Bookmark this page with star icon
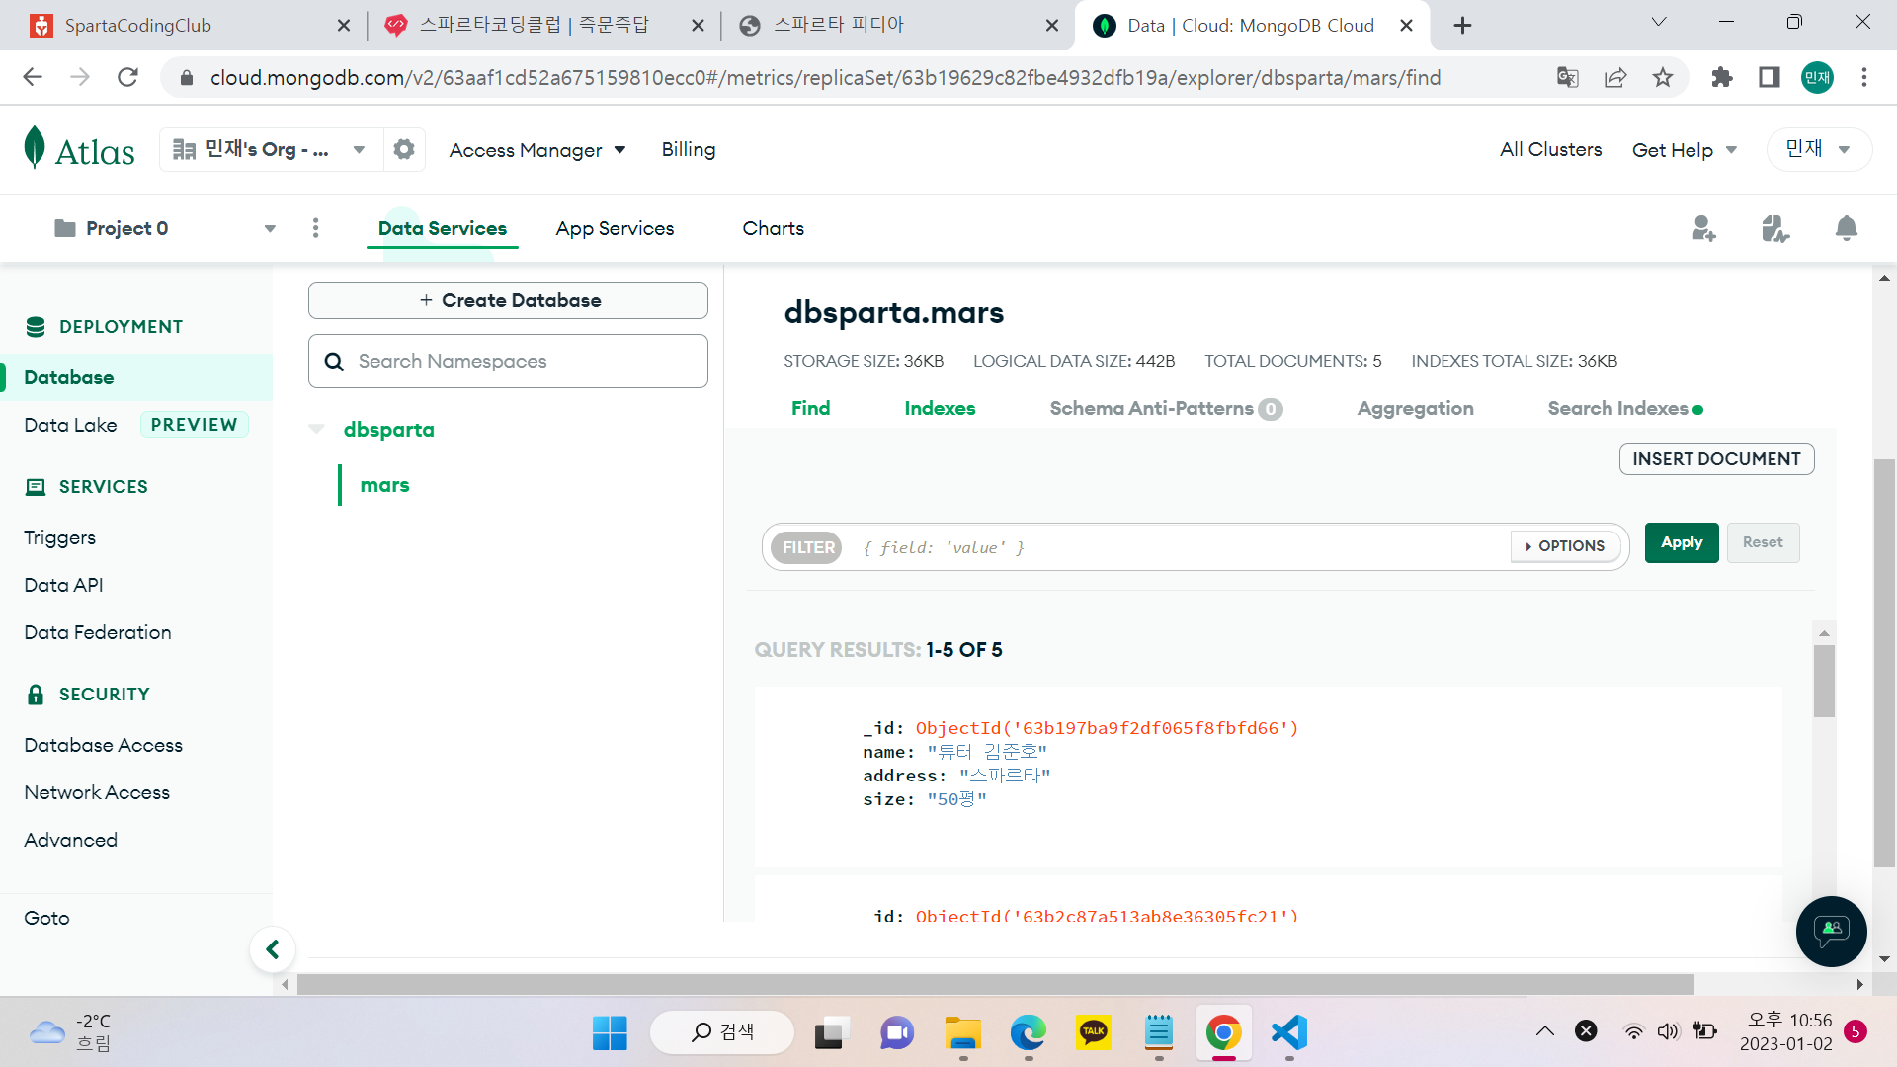 (x=1663, y=77)
